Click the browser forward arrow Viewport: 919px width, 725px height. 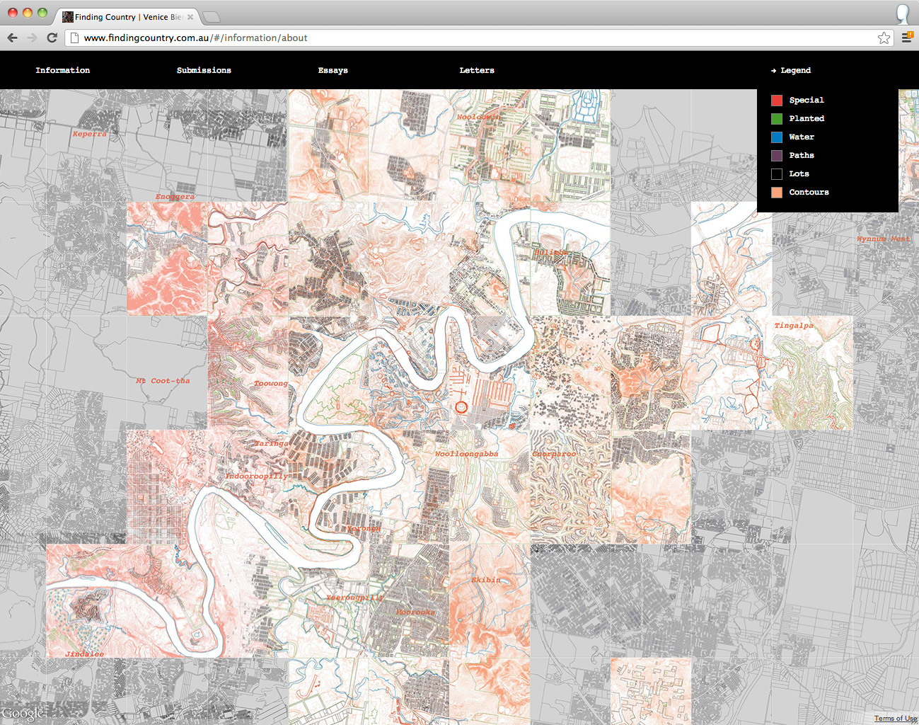[x=32, y=38]
